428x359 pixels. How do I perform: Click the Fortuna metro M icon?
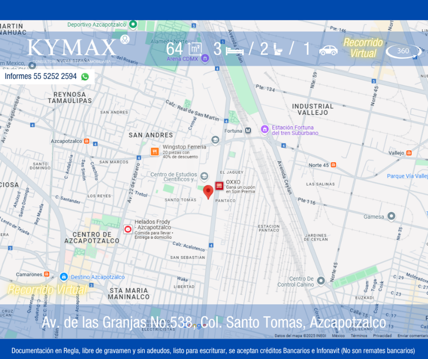248,131
